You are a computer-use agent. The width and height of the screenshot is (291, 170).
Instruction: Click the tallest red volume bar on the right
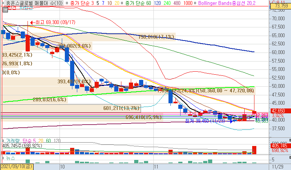pyautogui.click(x=254, y=150)
